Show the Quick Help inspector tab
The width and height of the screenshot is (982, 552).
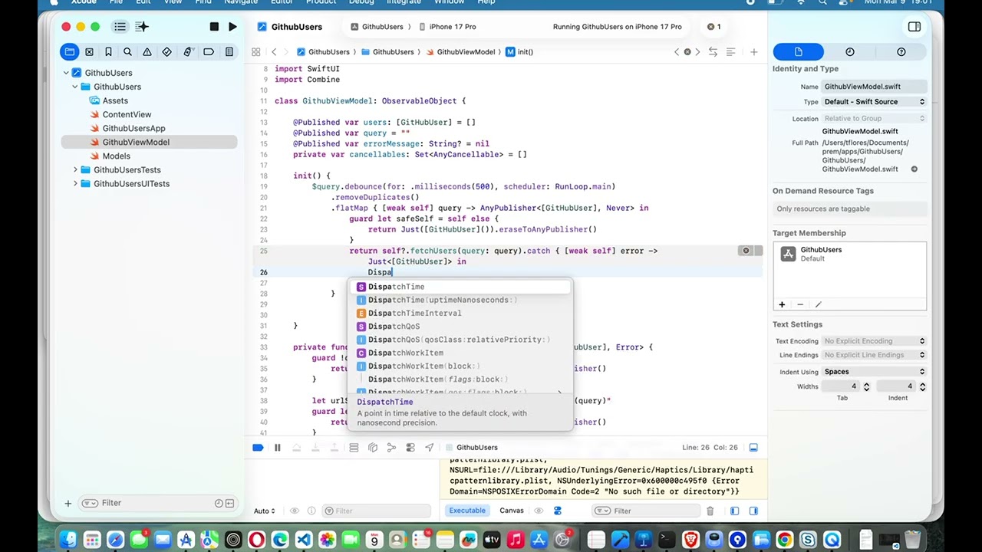(901, 52)
